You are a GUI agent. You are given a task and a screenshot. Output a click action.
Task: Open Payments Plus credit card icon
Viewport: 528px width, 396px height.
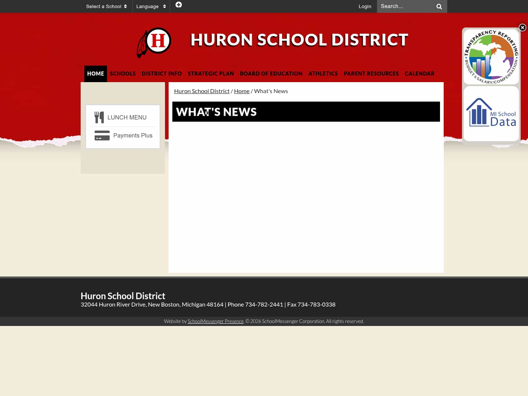click(102, 135)
